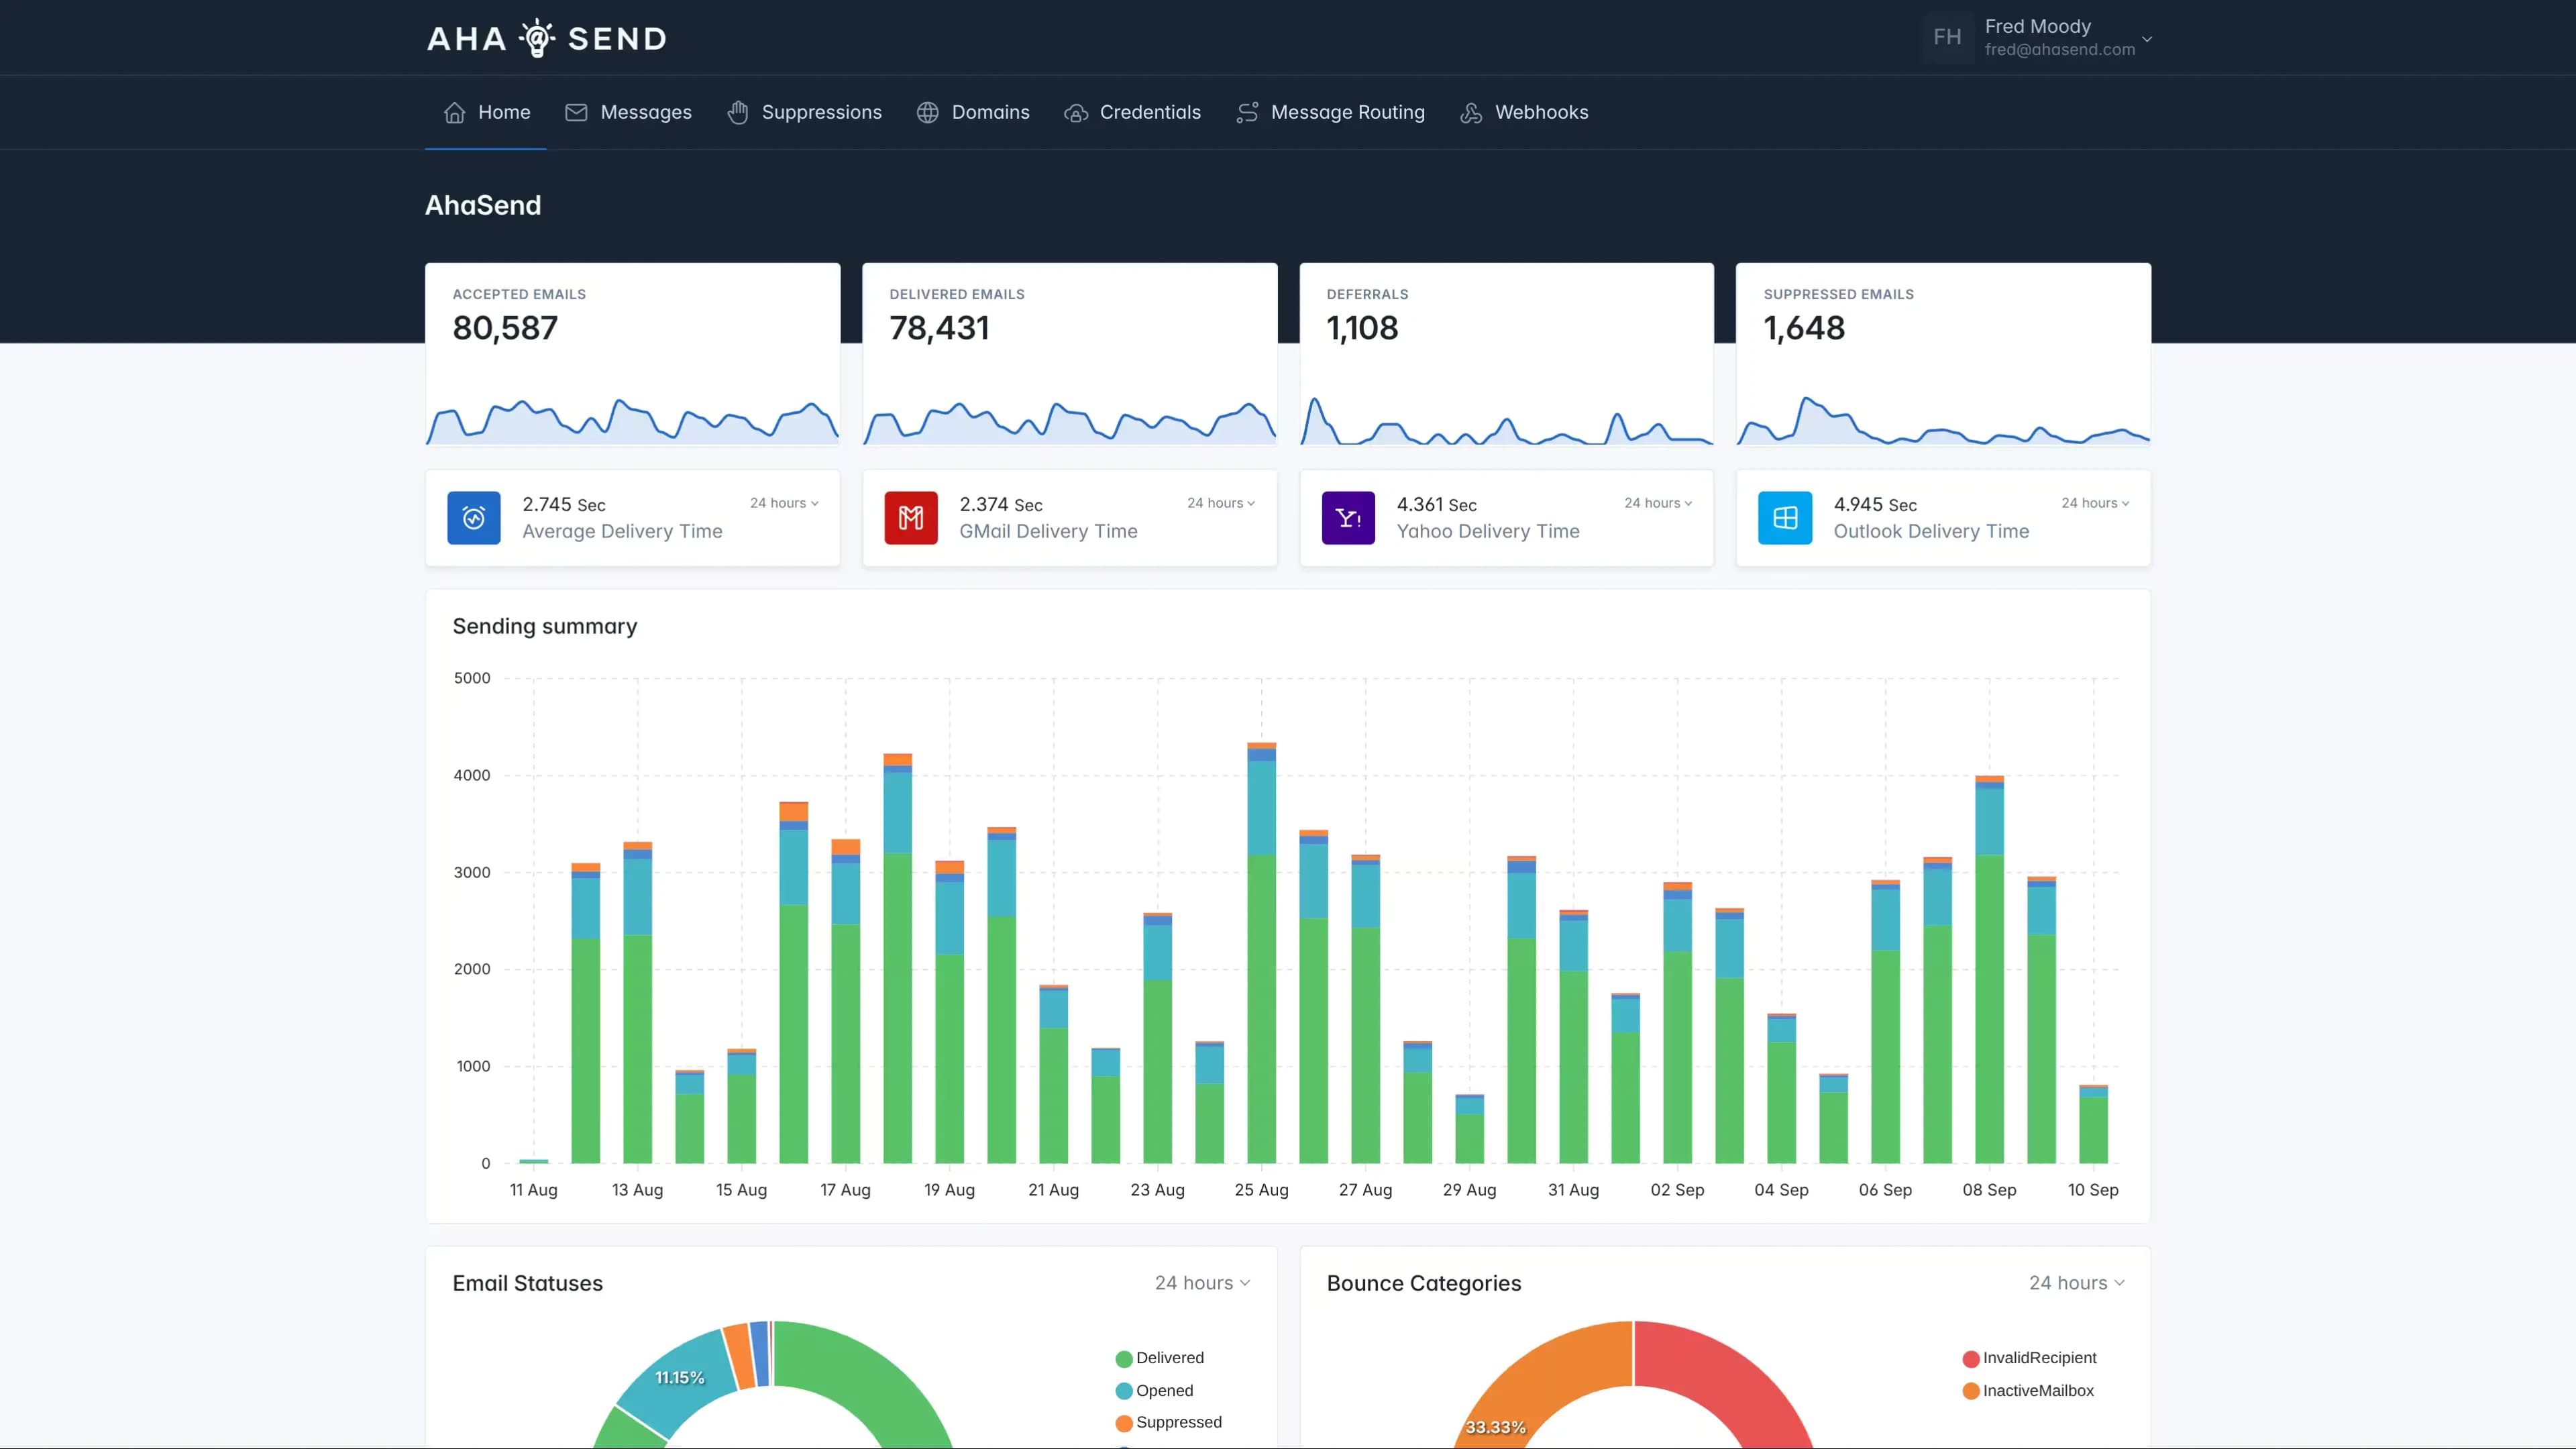2576x1449 pixels.
Task: Open Credentials via the cloud icon
Action: (1076, 112)
